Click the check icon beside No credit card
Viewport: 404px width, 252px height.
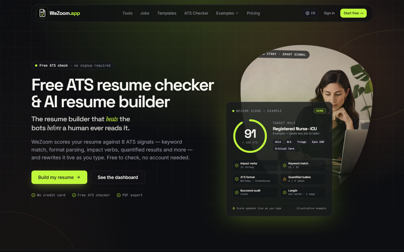click(33, 195)
